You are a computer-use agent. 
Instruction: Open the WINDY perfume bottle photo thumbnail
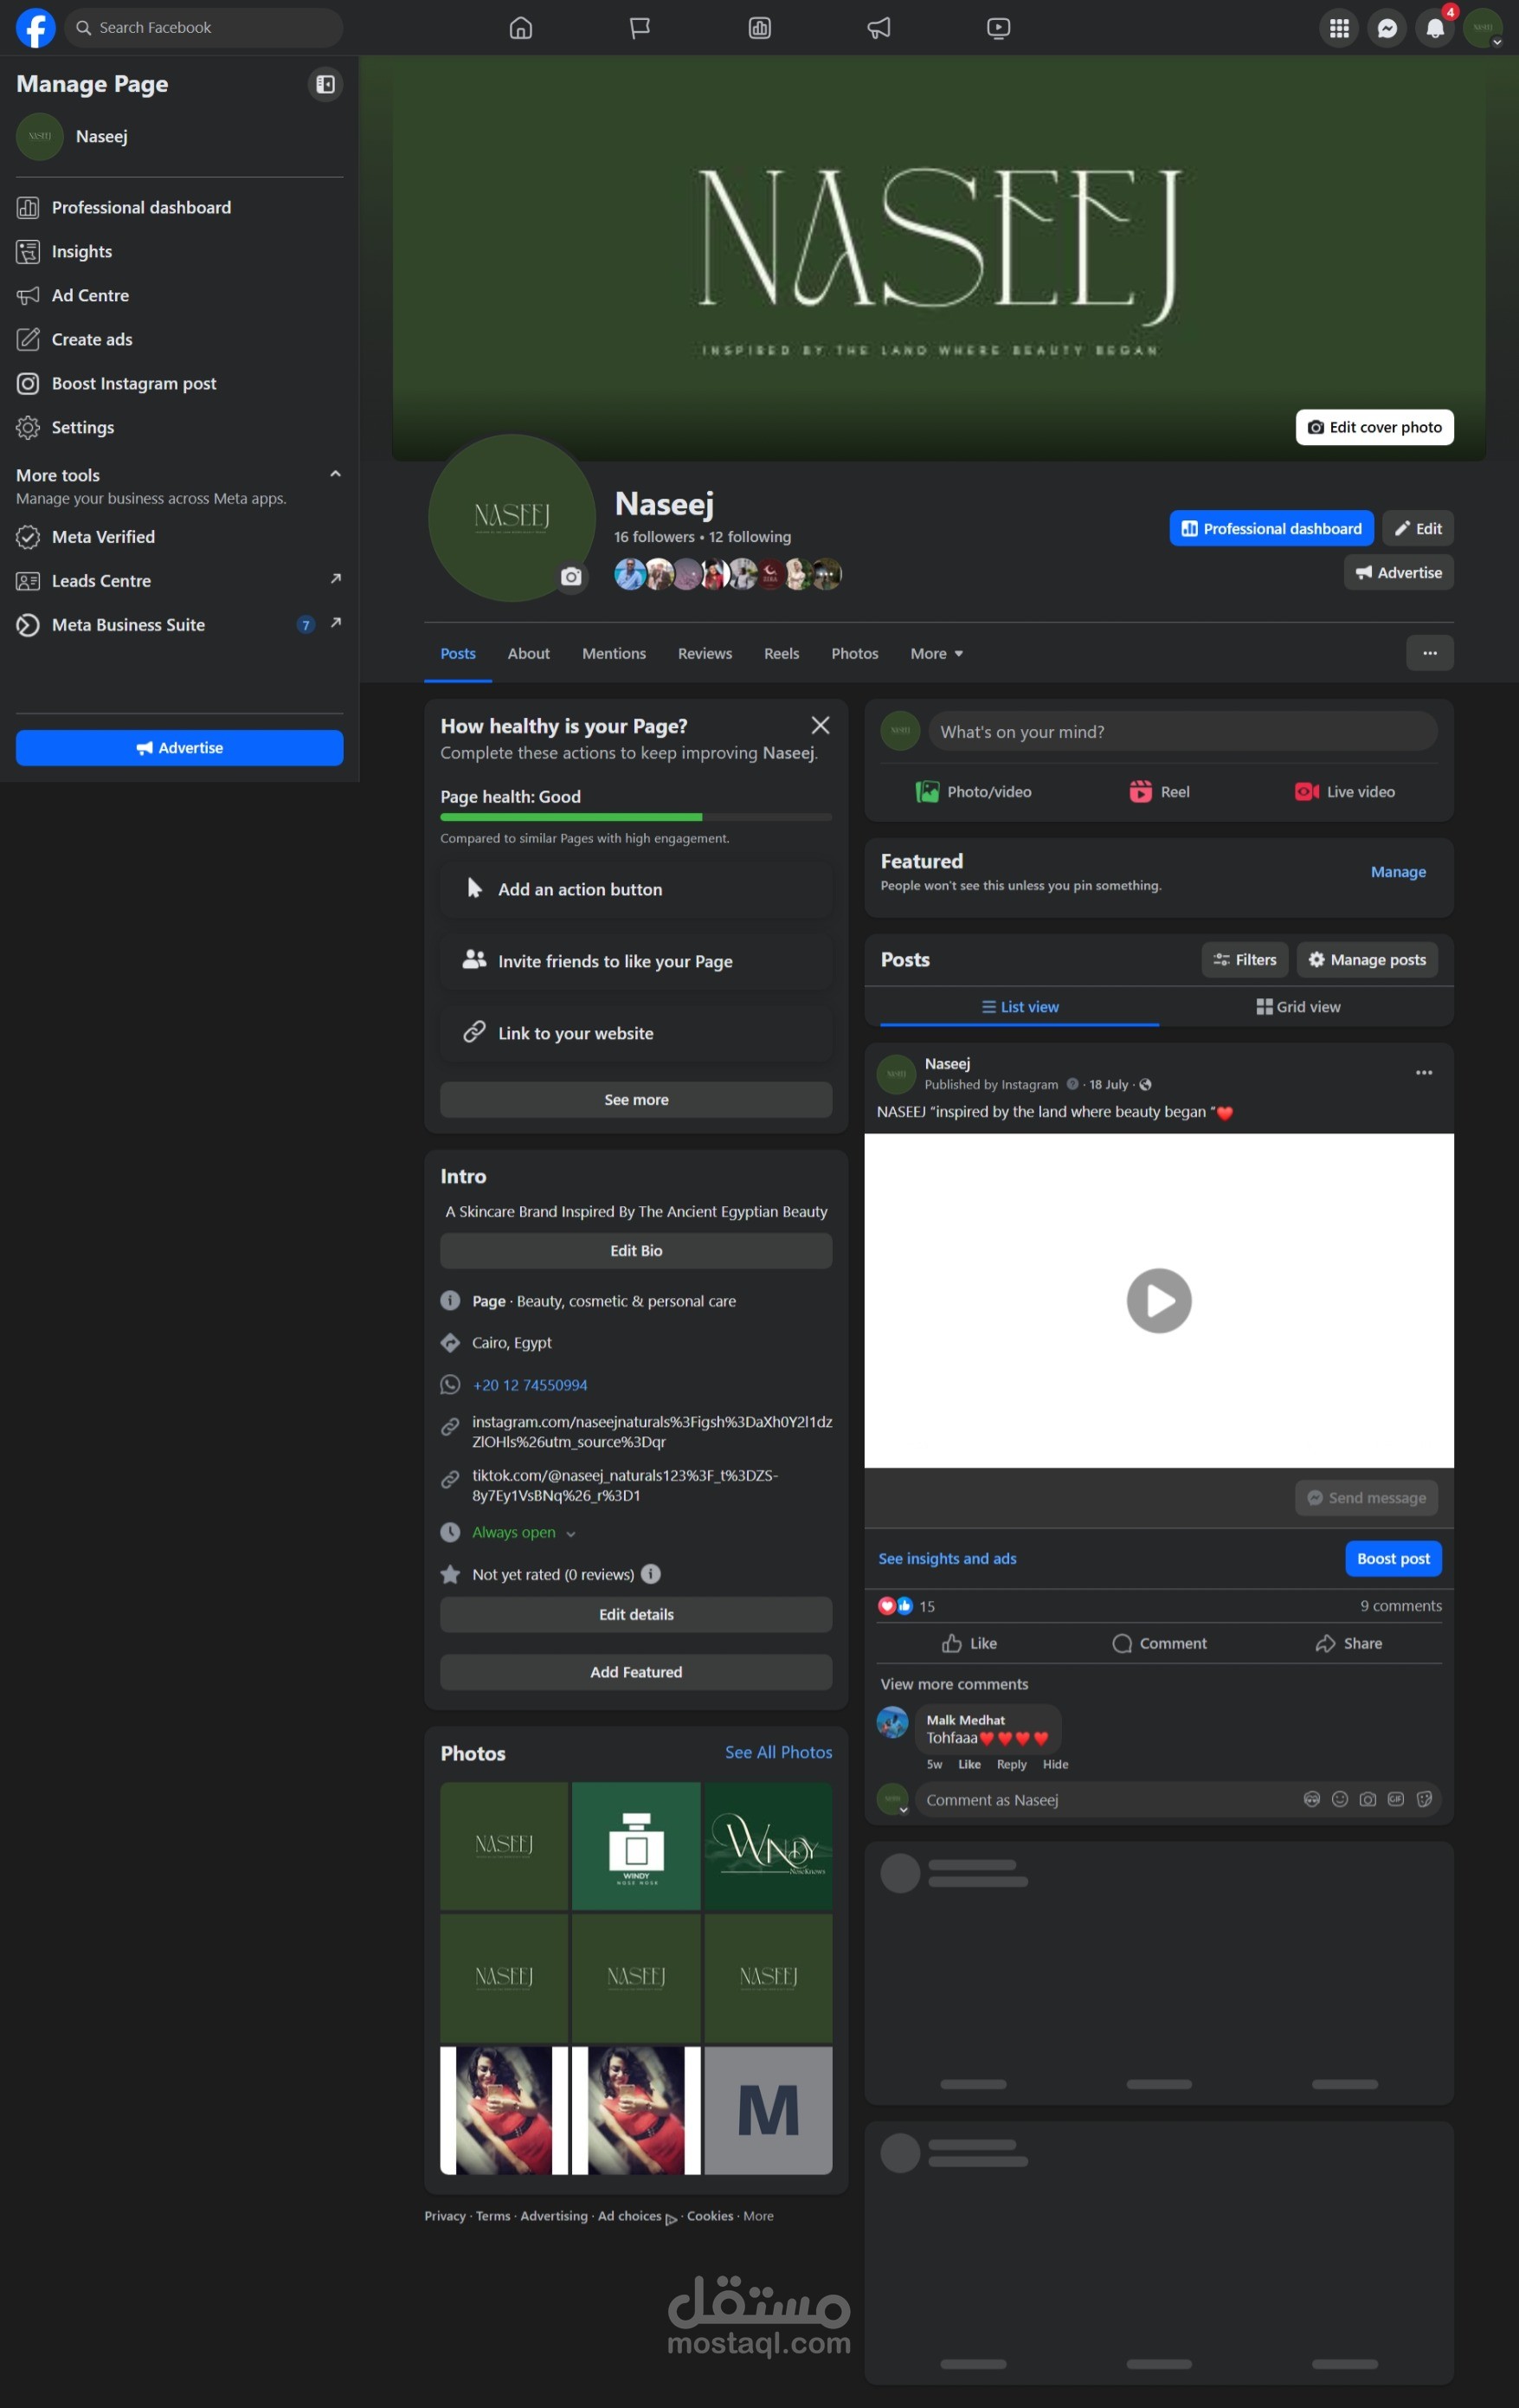pyautogui.click(x=636, y=1846)
